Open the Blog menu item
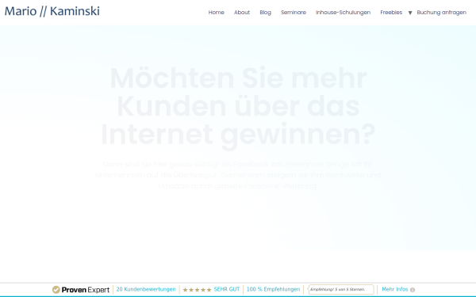The height and width of the screenshot is (297, 476). coord(265,13)
